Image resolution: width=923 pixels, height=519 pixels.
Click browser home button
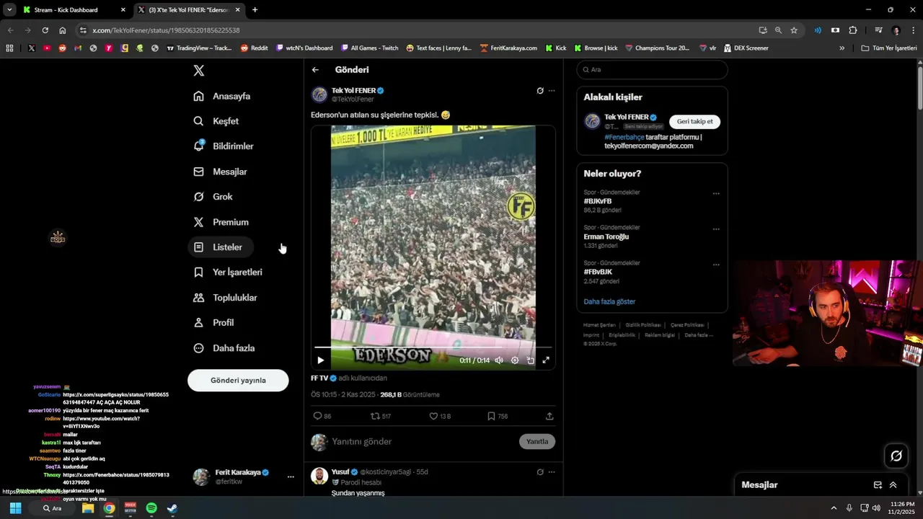[63, 30]
